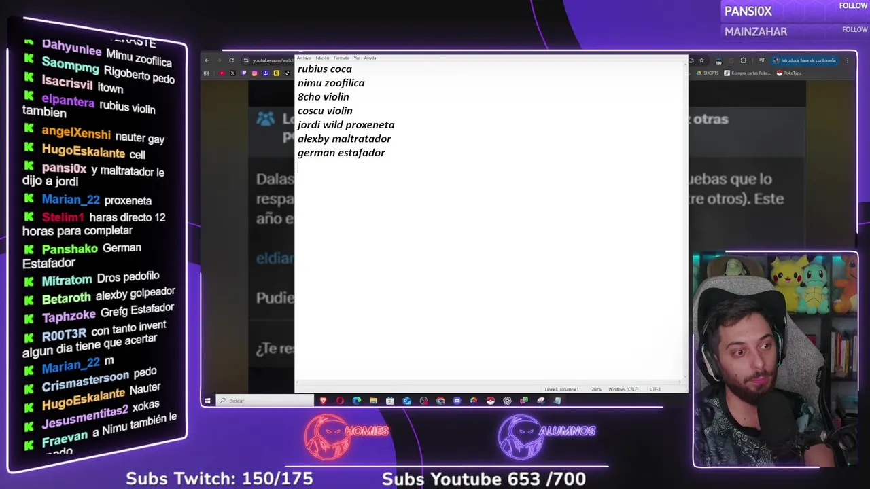Click the streamer webcam feed

pos(775,360)
